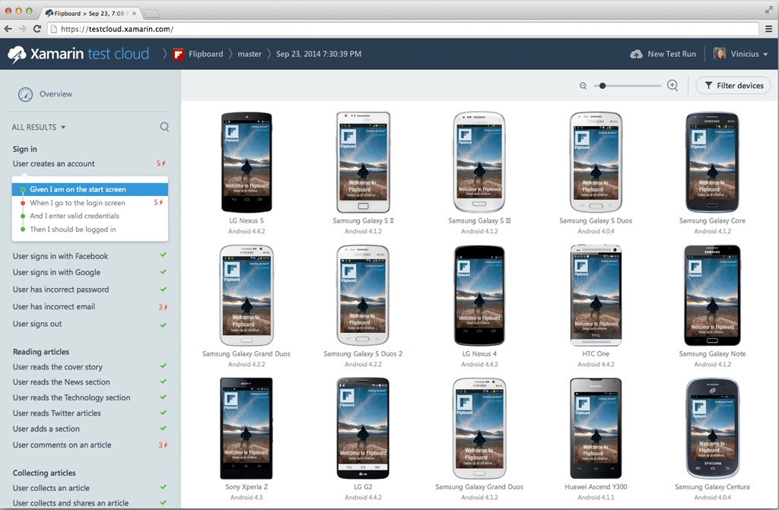The height and width of the screenshot is (510, 779).
Task: Open the Samsung Galaxy Core screenshot
Action: (712, 163)
